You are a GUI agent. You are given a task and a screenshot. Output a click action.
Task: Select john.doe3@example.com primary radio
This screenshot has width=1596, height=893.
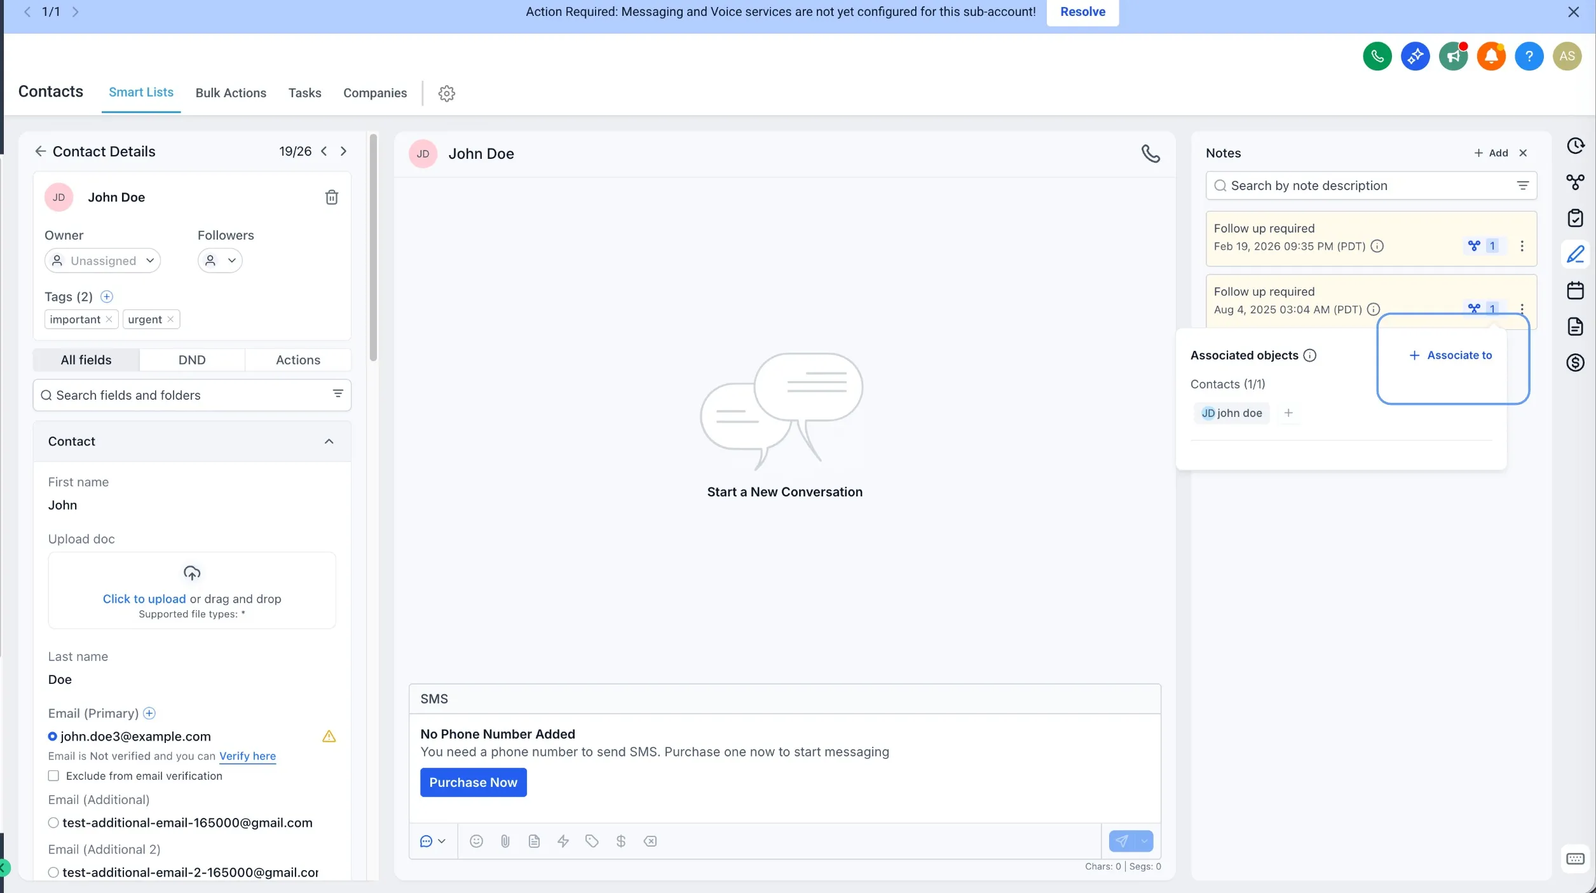click(x=53, y=736)
